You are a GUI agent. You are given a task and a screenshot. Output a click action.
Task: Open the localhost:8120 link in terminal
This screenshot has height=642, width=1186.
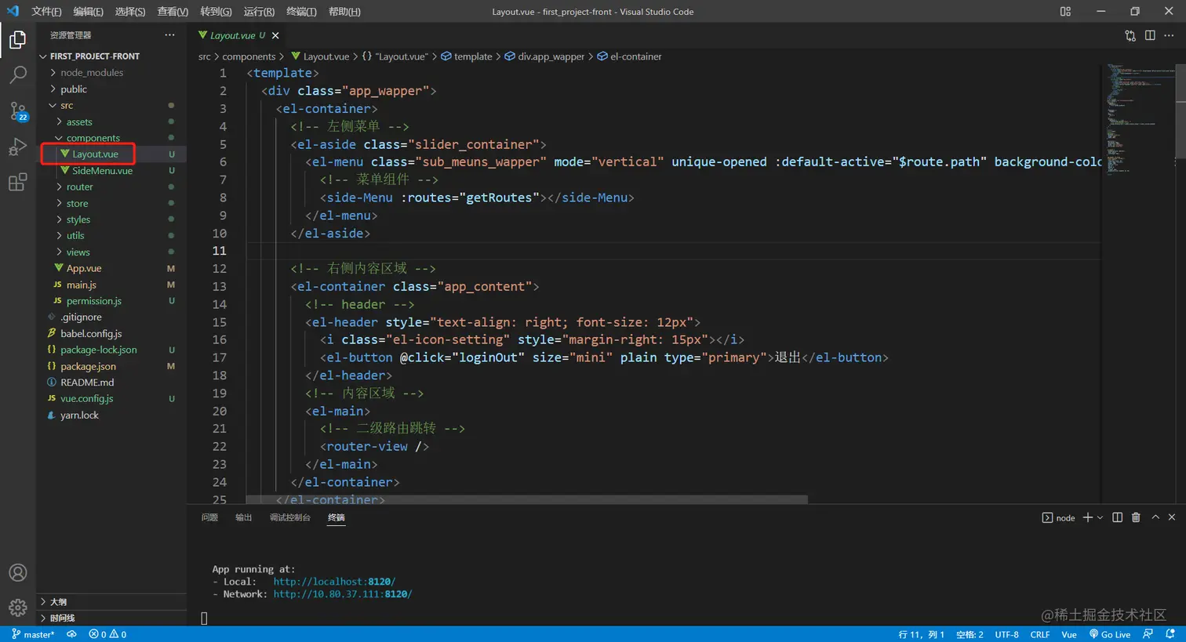334,582
